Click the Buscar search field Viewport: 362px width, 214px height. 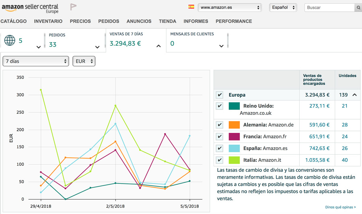pyautogui.click(x=329, y=8)
